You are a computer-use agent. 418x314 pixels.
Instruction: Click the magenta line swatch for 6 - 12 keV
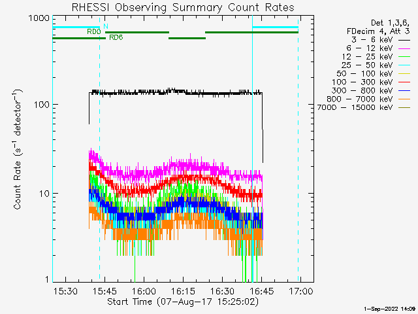tap(404, 49)
